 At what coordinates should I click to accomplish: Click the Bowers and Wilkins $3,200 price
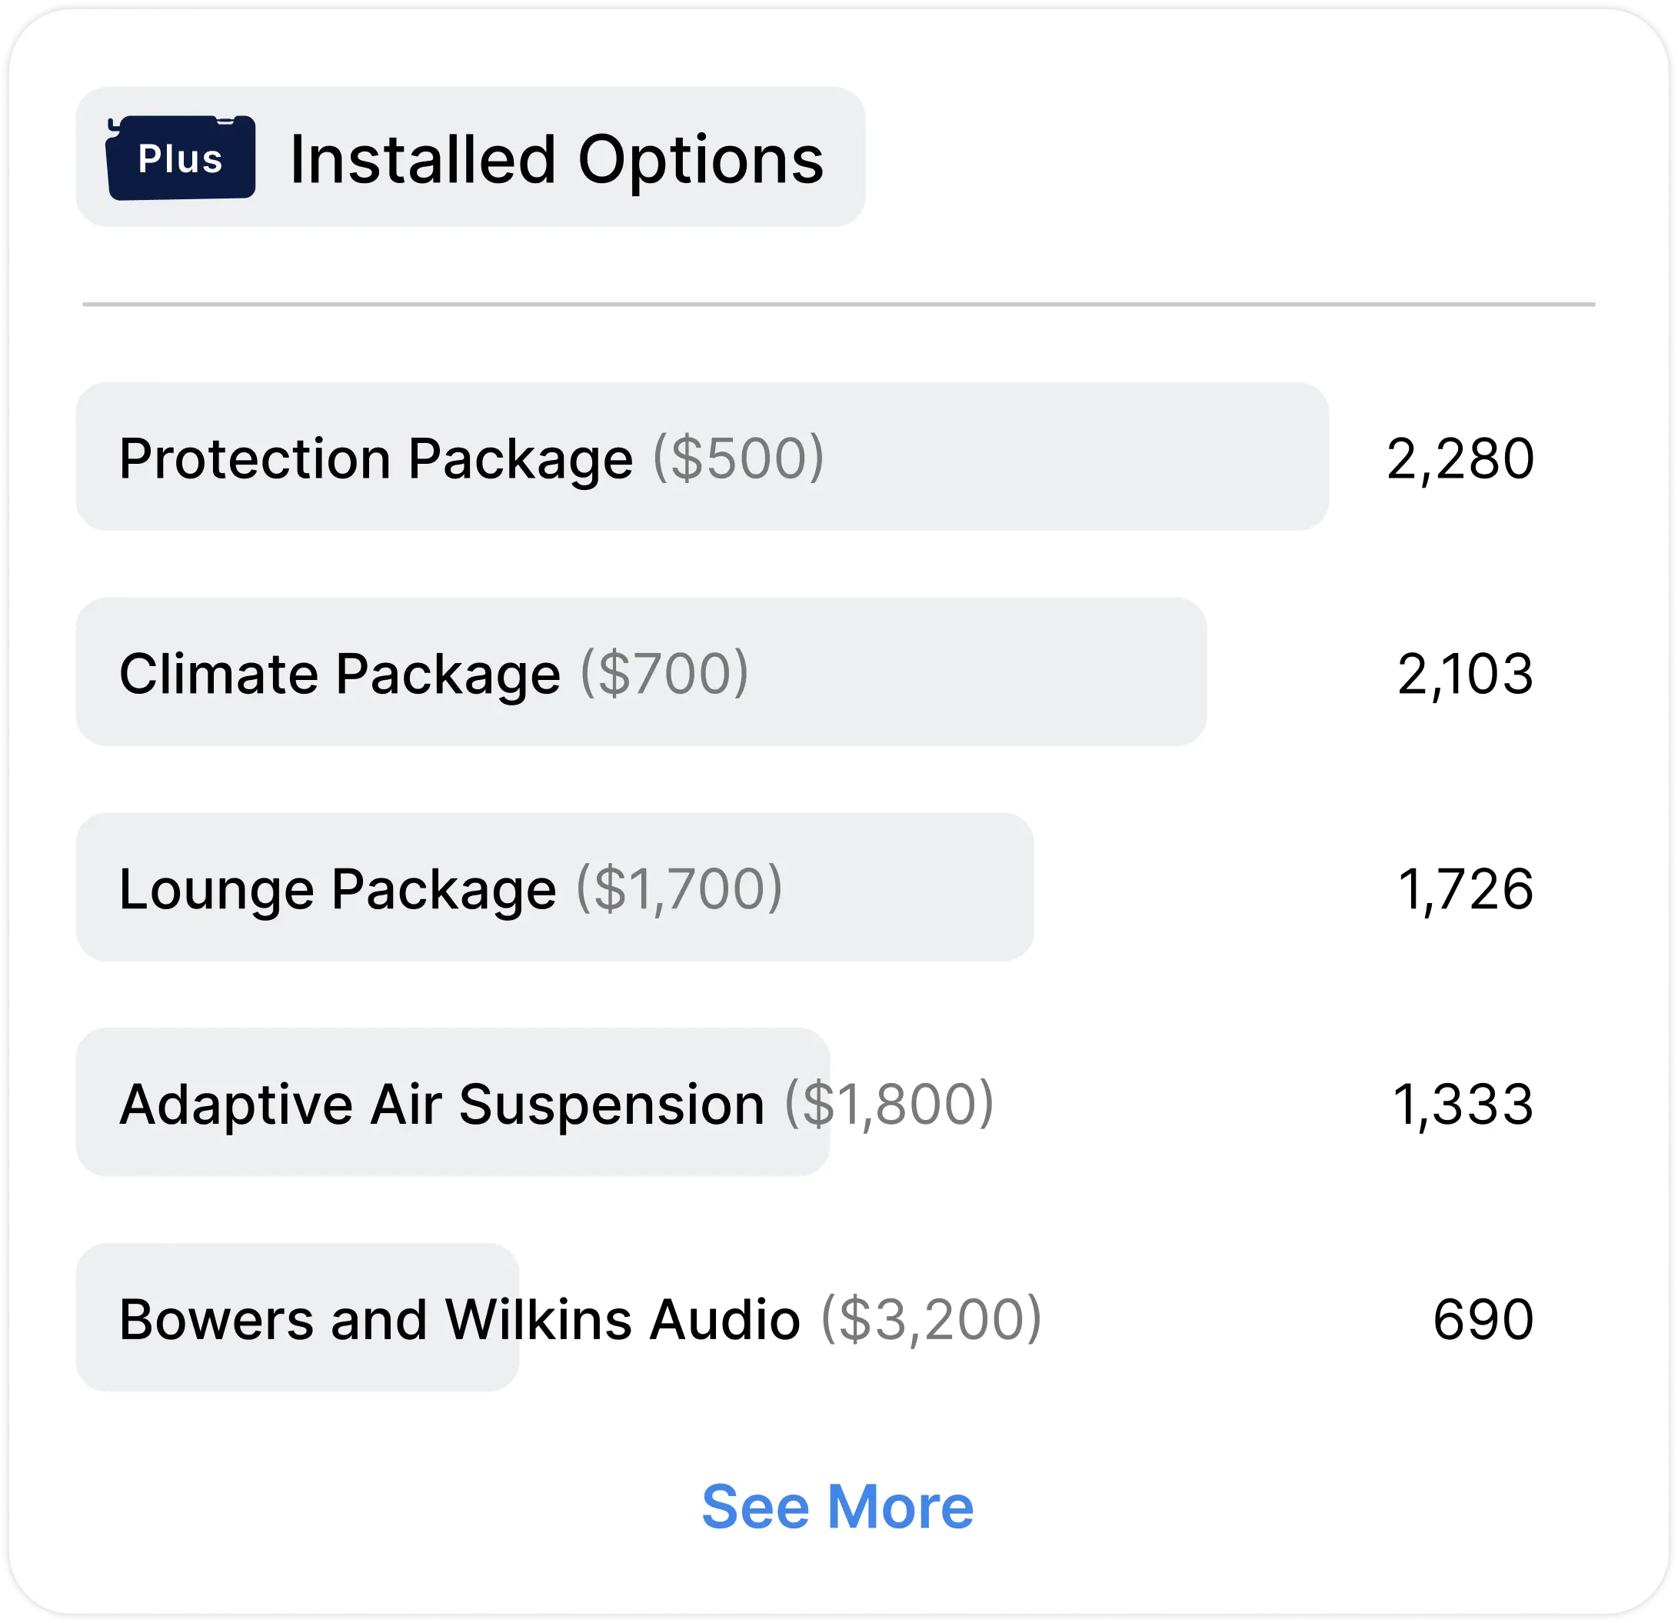click(x=931, y=1319)
